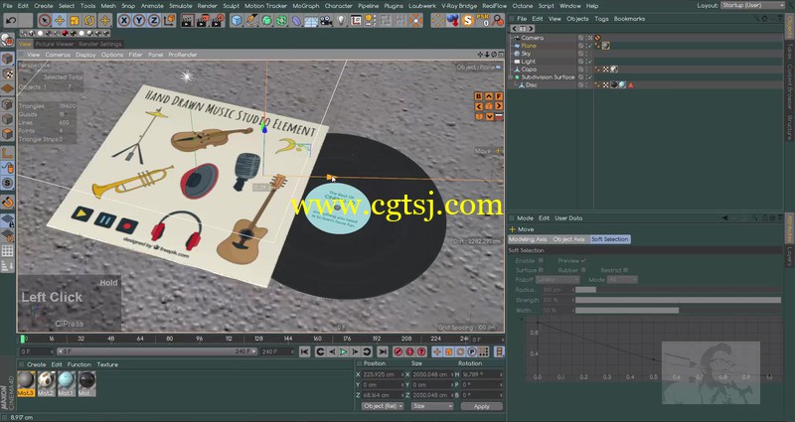This screenshot has height=422, width=795.
Task: Enable Soft Selection checkbox
Action: coord(541,260)
